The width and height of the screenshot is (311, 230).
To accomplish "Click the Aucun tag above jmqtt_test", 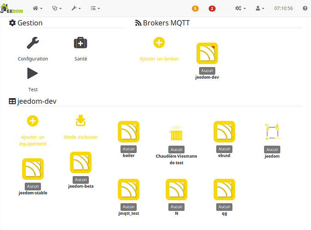I will coord(128,207).
